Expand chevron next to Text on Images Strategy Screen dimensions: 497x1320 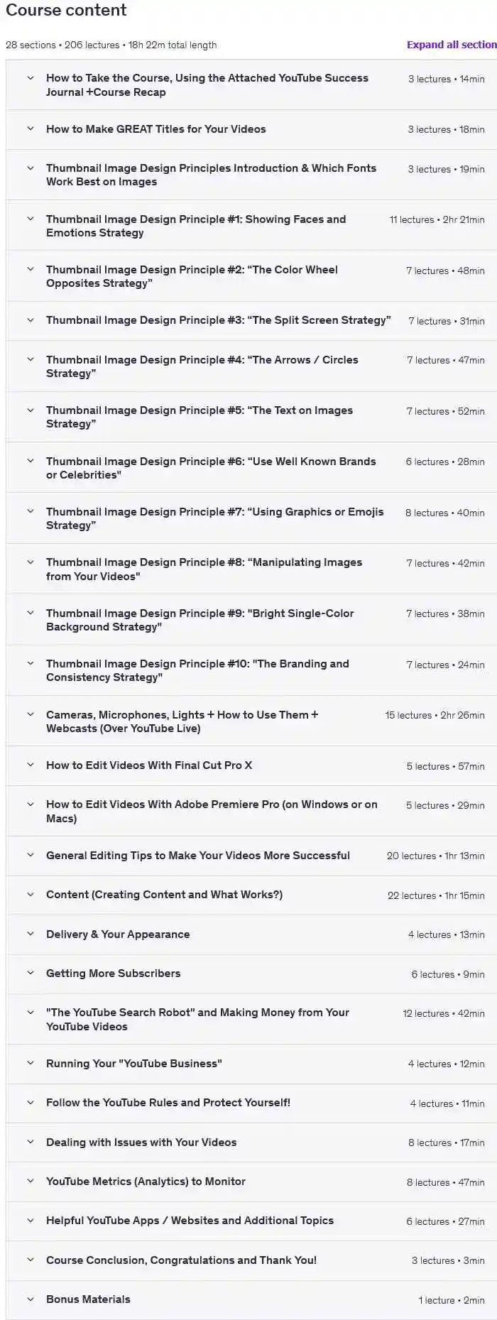point(31,410)
